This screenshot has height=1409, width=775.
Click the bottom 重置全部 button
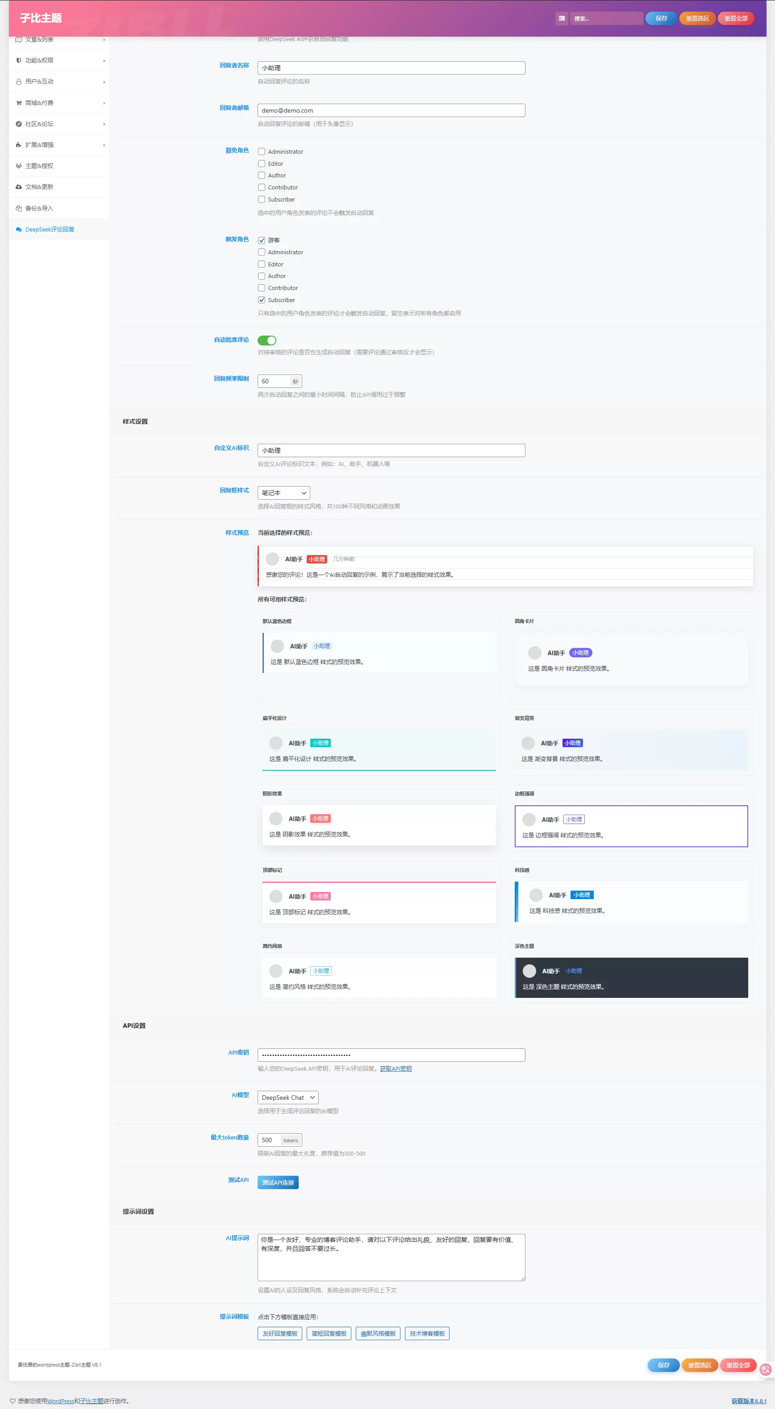click(738, 1365)
